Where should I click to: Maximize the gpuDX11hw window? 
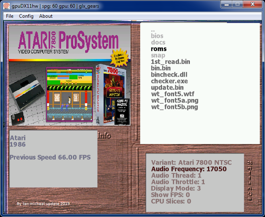pos(238,4)
